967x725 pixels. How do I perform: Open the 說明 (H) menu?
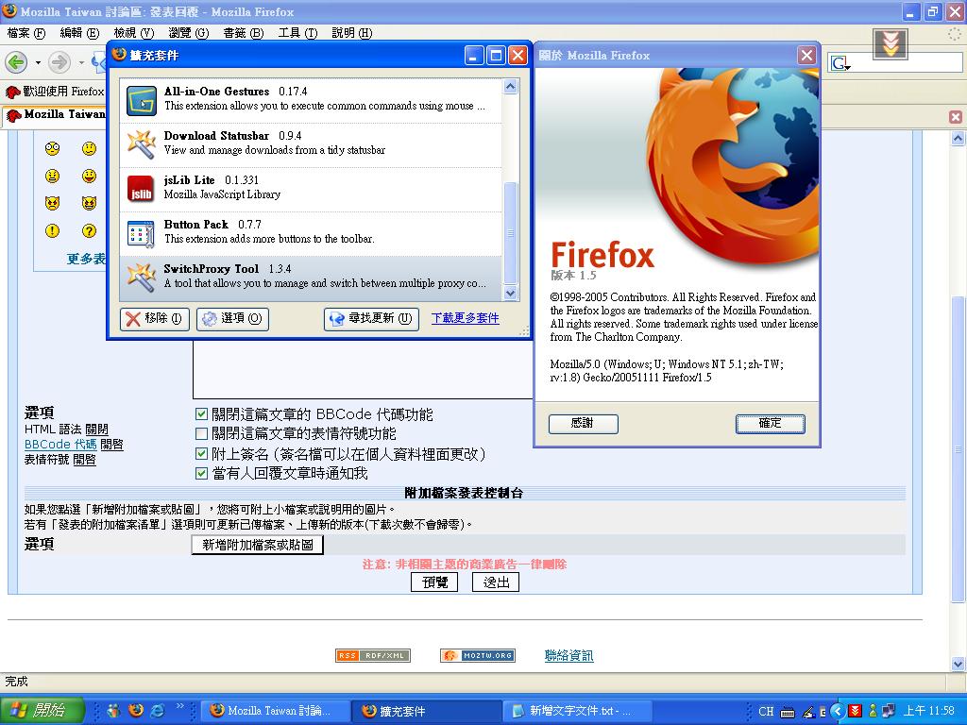point(351,33)
